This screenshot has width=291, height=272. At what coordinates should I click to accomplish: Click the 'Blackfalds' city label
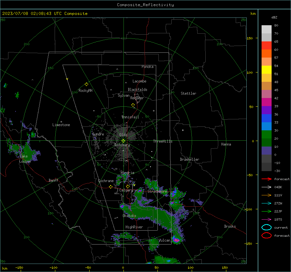137,90
